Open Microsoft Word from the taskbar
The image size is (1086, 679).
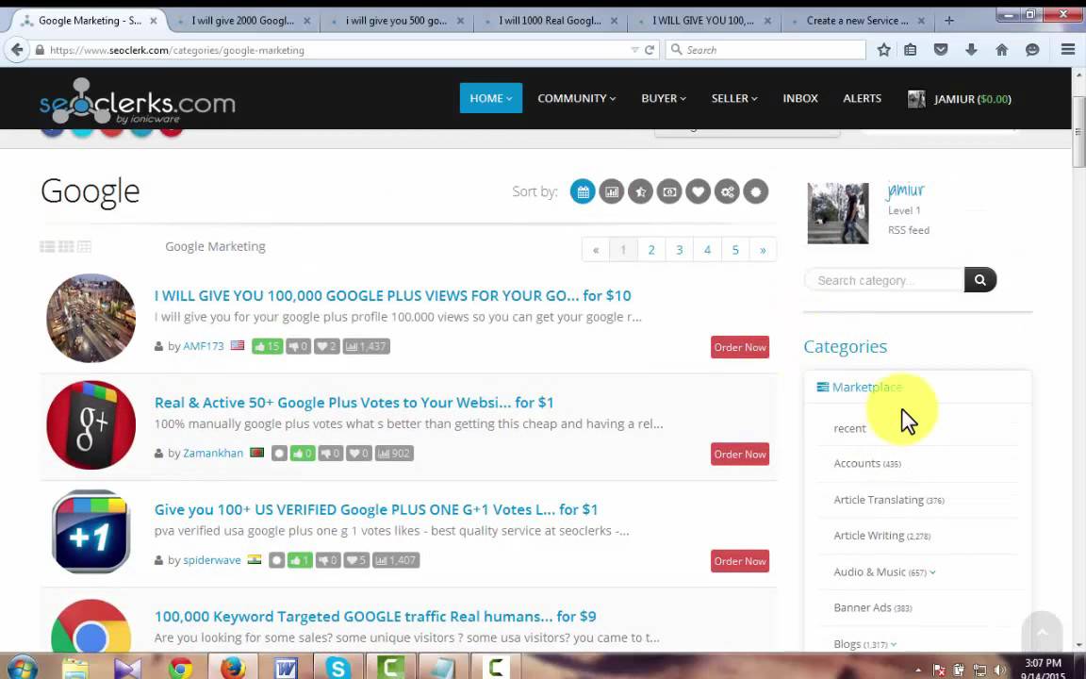(x=286, y=668)
